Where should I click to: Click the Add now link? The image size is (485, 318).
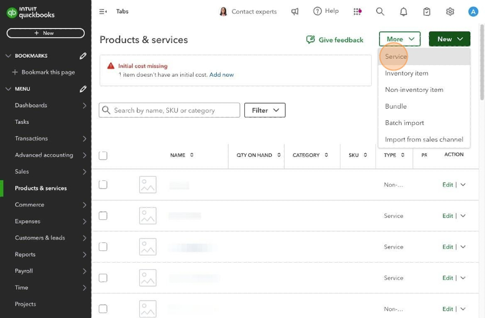[222, 74]
